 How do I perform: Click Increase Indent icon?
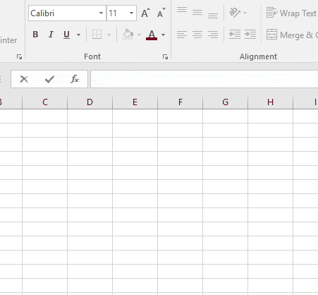pyautogui.click(x=250, y=35)
